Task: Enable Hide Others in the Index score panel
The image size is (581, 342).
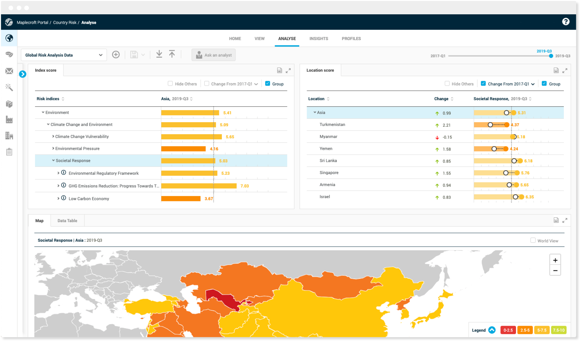Action: [x=170, y=83]
